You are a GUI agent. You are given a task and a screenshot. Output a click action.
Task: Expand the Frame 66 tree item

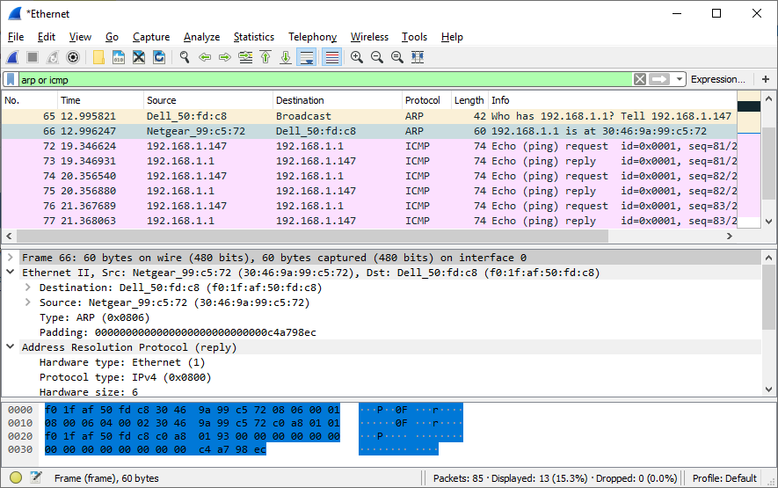[x=10, y=258]
